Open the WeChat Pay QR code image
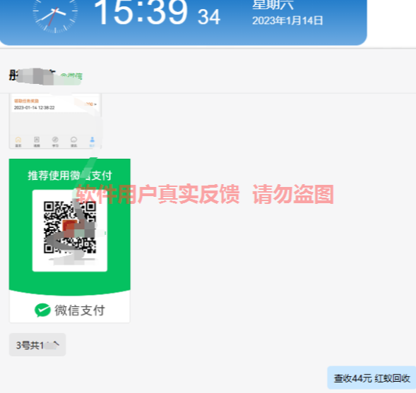The image size is (416, 393). 69,241
